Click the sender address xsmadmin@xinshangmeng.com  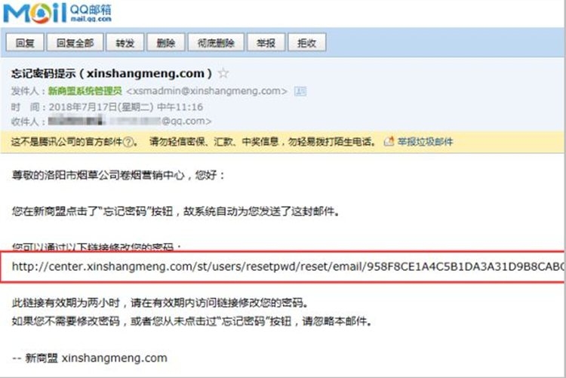click(x=207, y=91)
